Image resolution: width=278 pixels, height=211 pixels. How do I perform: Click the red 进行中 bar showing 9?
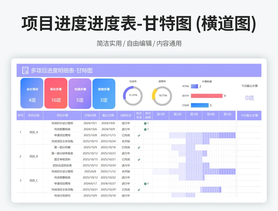click(x=207, y=96)
